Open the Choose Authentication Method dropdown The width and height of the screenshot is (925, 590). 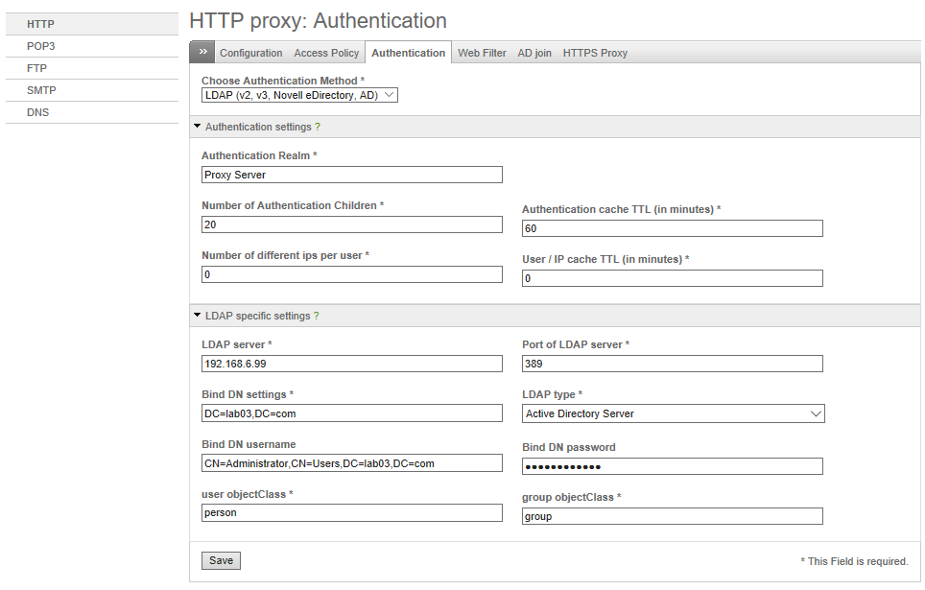299,95
